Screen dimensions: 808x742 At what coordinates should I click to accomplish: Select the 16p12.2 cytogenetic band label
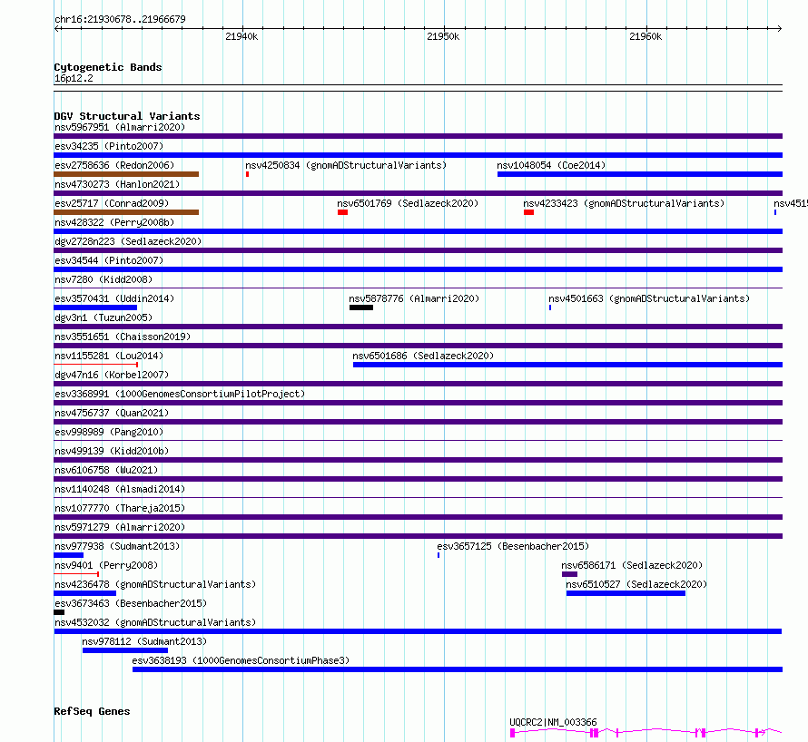pyautogui.click(x=74, y=78)
